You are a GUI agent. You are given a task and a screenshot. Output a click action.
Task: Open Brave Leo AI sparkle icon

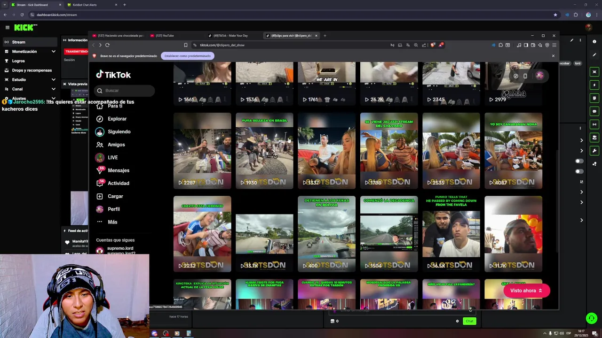(540, 45)
